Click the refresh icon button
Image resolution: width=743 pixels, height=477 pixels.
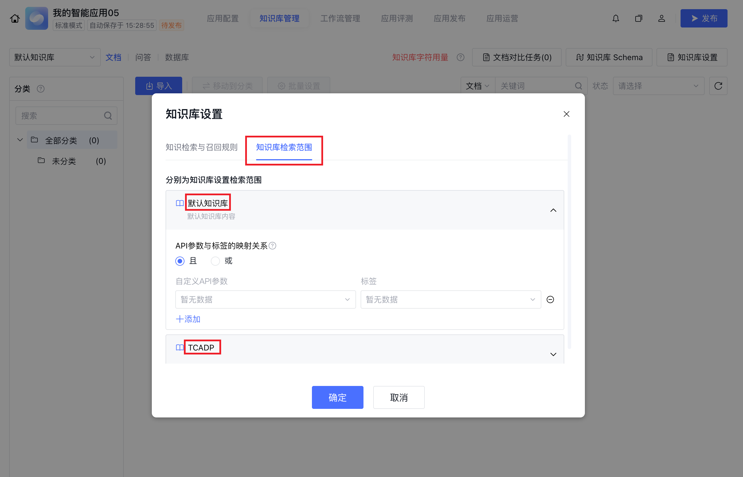[718, 86]
